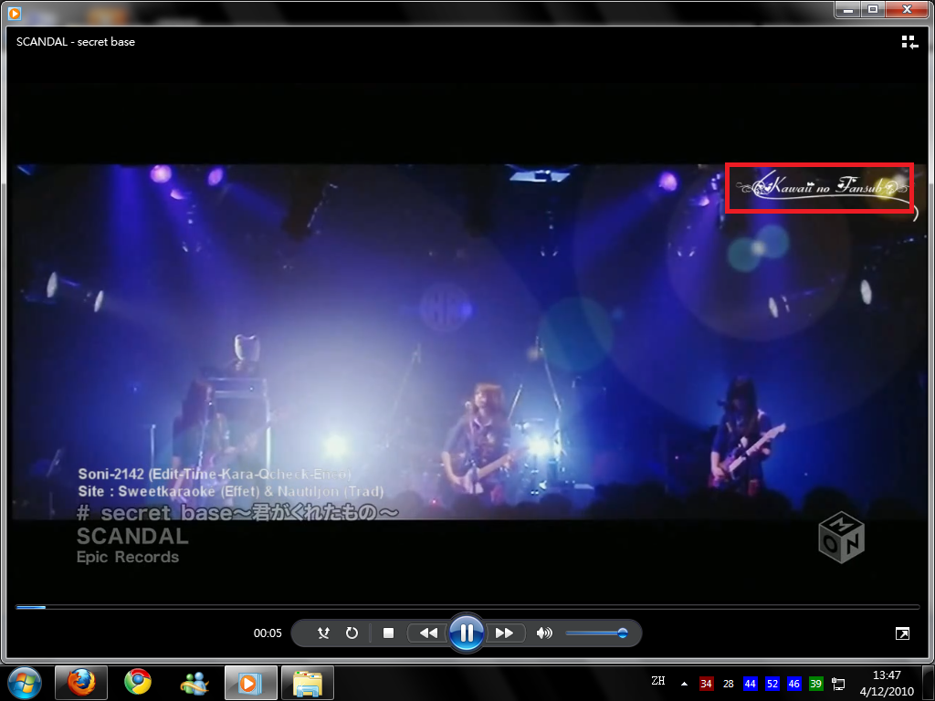Screen dimensions: 935x701
Task: Click the title SCANDAL - secret base
Action: coord(76,42)
